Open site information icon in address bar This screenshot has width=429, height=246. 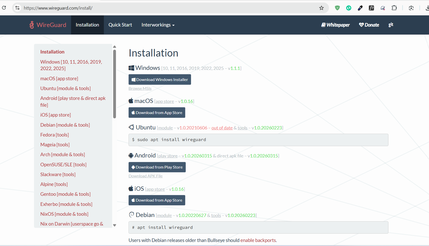point(17,8)
